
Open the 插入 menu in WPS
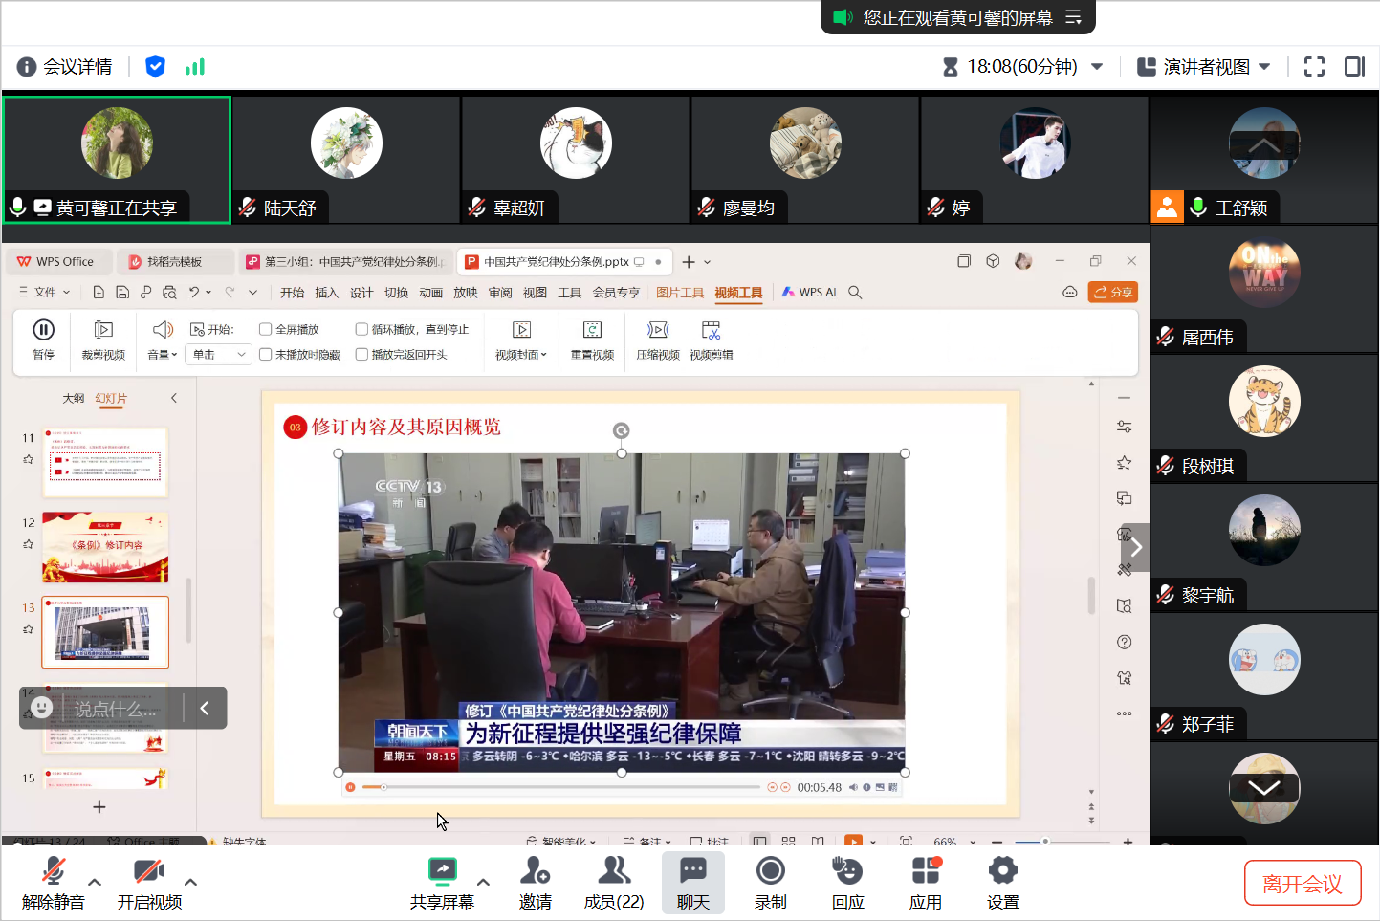point(326,293)
